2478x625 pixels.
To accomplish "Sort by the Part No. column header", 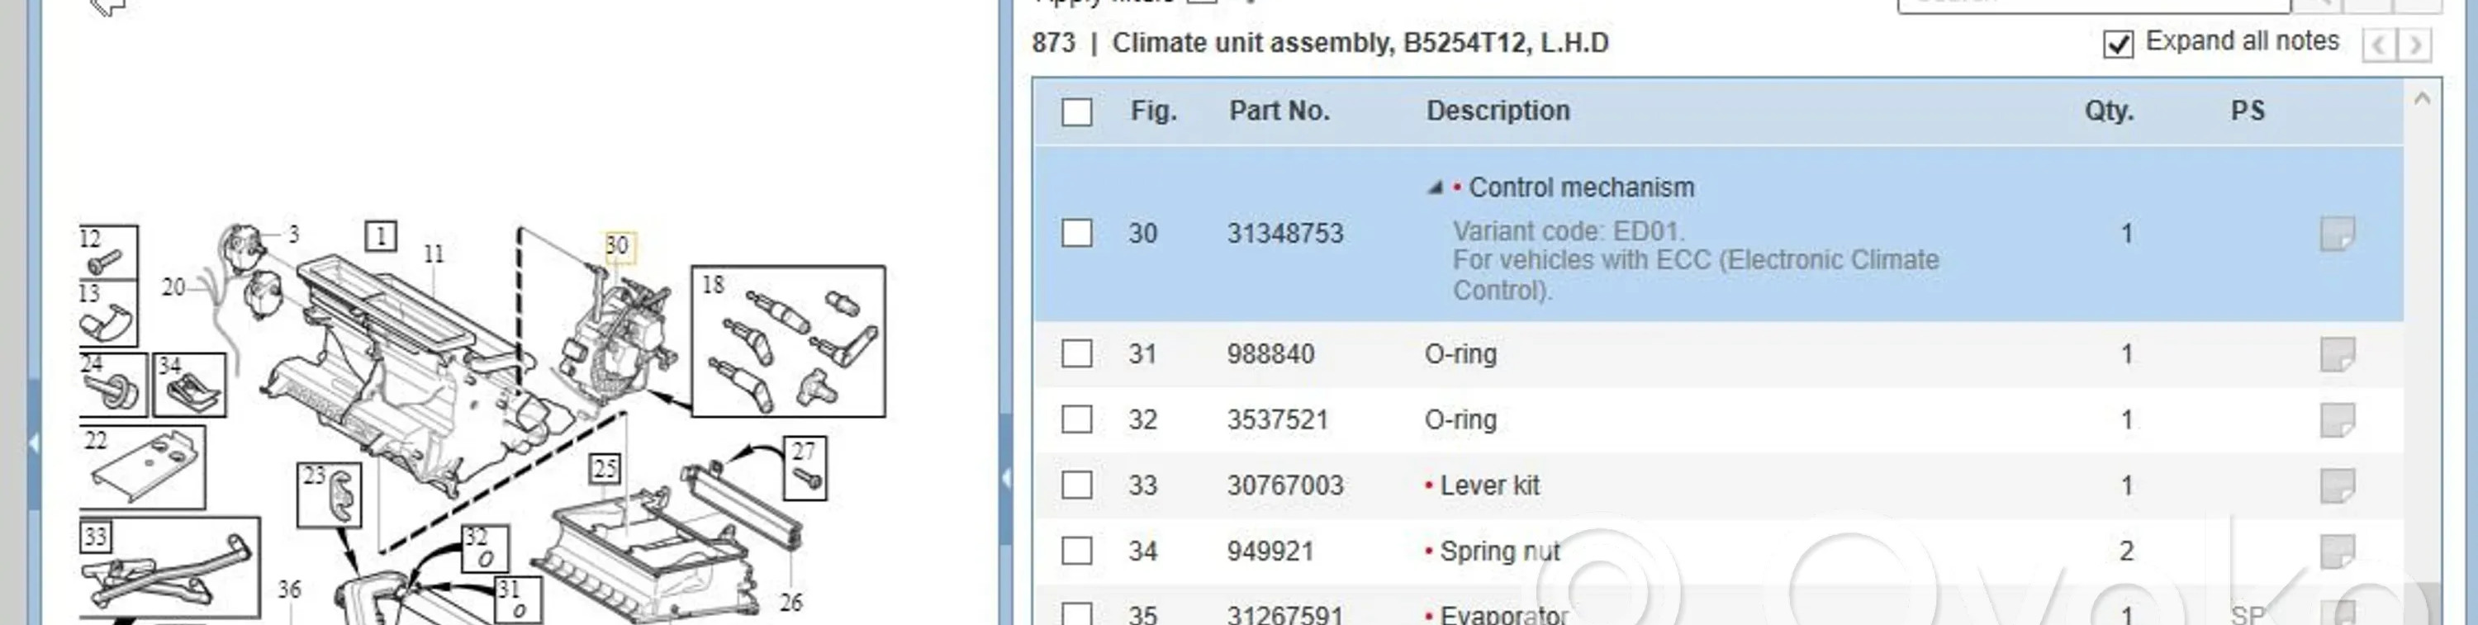I will (x=1279, y=111).
